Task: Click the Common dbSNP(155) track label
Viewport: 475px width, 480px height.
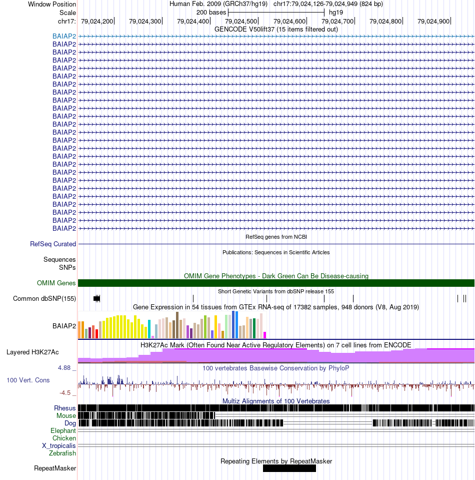Action: pos(44,299)
